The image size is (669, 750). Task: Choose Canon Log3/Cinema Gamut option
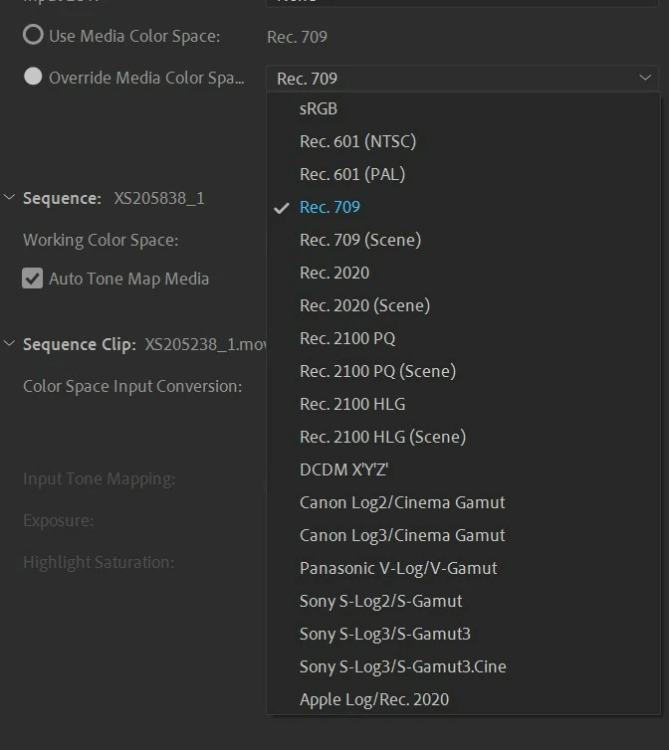[x=463, y=535]
